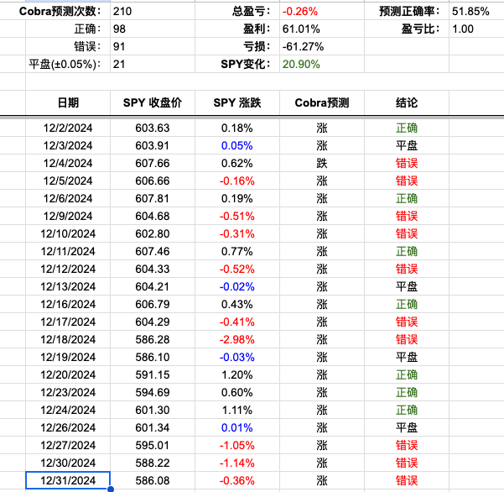
Task: Click the fill handle on 12/31/2024 cell
Action: (x=110, y=488)
